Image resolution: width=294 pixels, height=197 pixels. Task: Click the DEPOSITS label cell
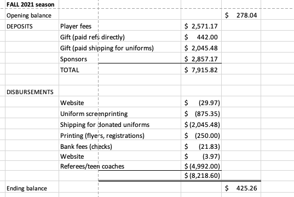click(32, 26)
